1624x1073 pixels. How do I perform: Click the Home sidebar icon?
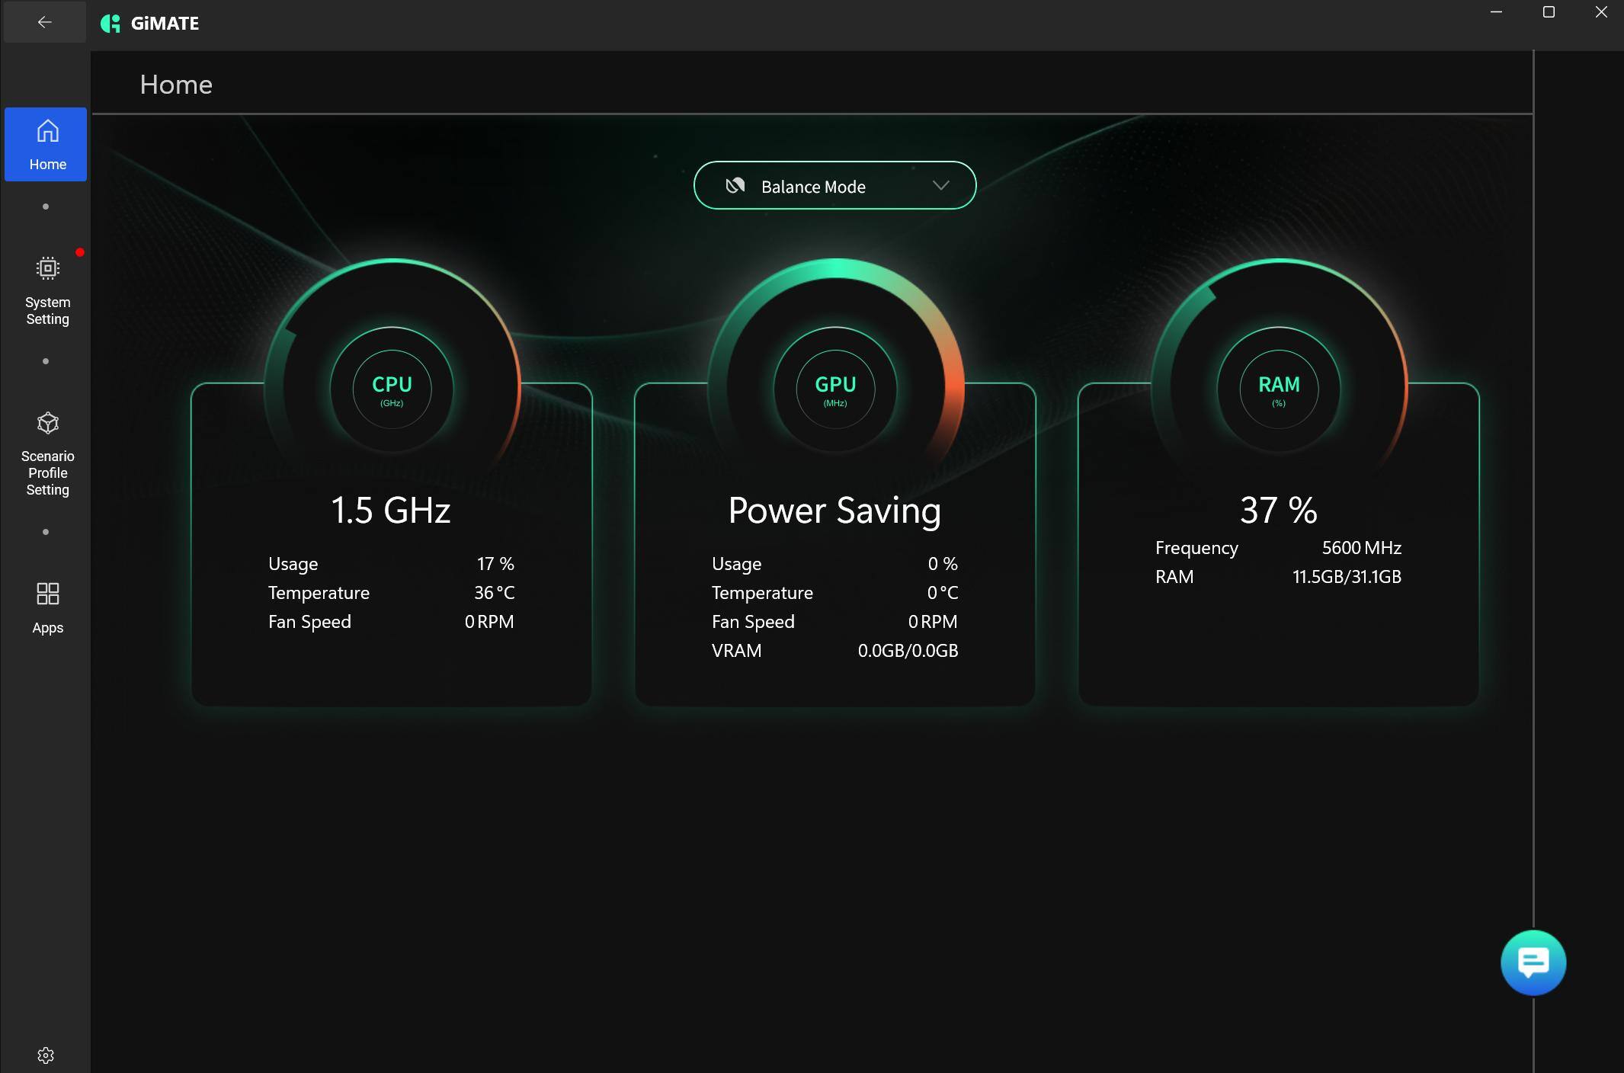click(47, 144)
